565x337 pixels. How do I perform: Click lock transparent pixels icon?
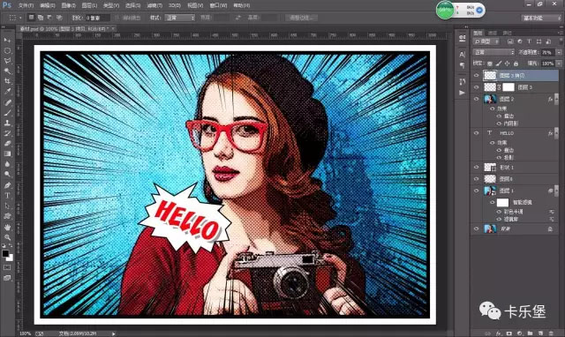pos(490,64)
